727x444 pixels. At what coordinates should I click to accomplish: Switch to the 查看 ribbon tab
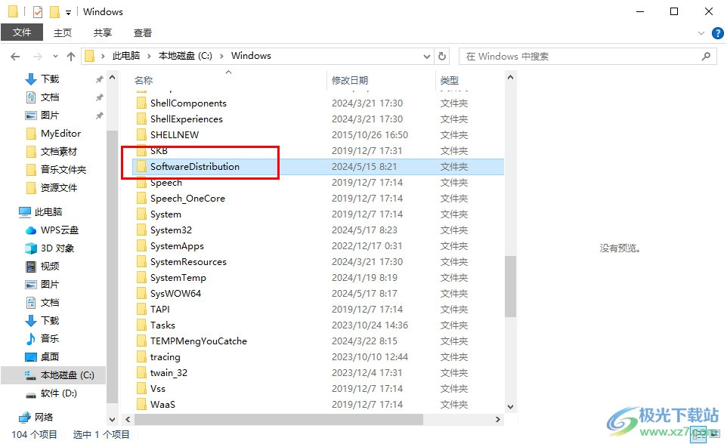142,32
